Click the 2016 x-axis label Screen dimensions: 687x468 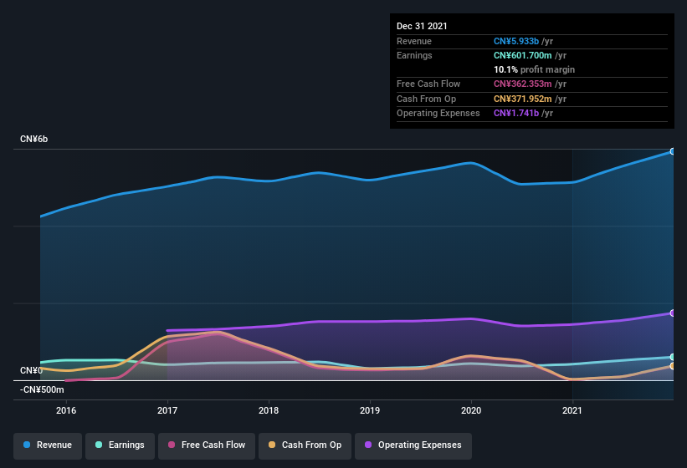[66, 410]
